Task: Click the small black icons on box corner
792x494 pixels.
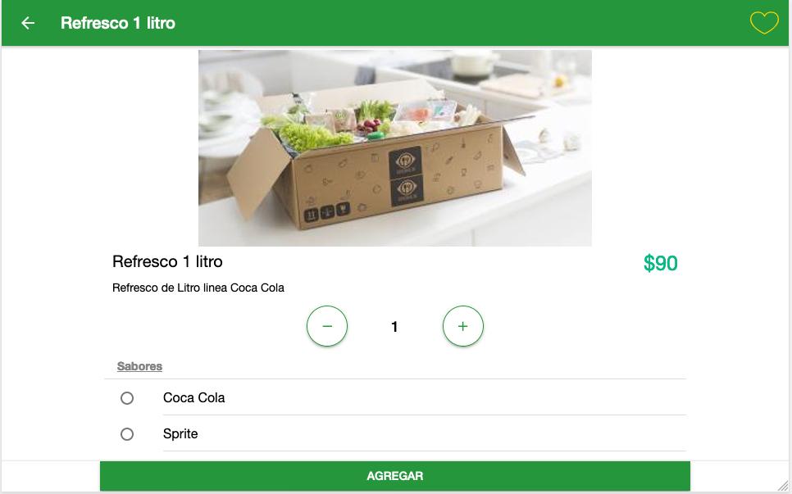Action: 327,211
